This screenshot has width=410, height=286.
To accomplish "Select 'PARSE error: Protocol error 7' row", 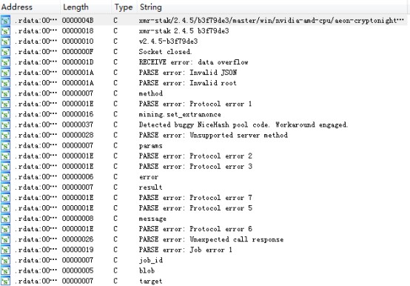I will (x=204, y=198).
